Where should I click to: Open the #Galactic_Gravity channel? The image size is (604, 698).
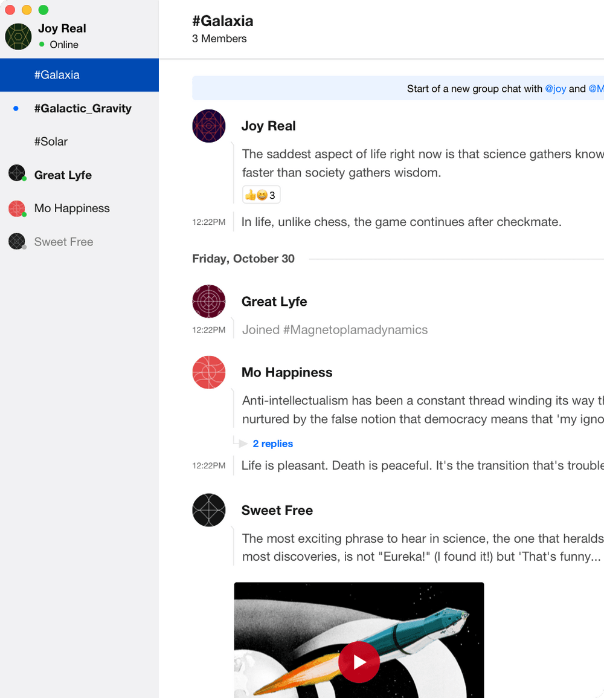(x=83, y=109)
